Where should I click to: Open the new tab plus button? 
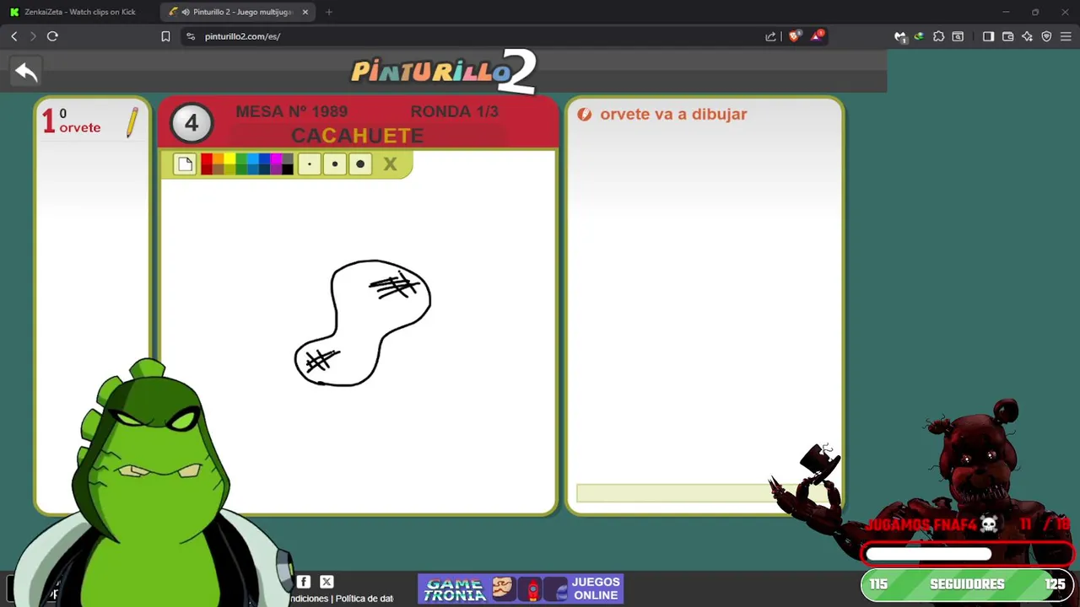click(329, 12)
